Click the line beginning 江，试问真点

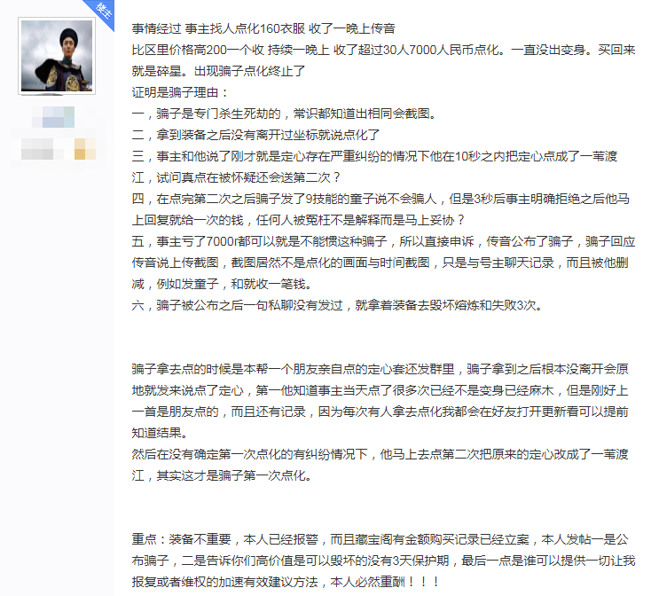click(237, 177)
